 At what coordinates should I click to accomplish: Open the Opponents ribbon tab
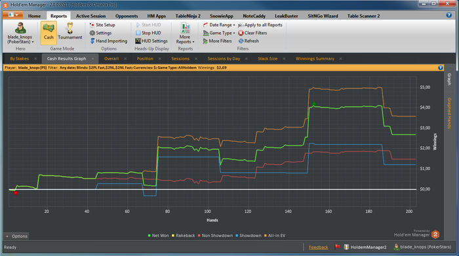(x=127, y=16)
